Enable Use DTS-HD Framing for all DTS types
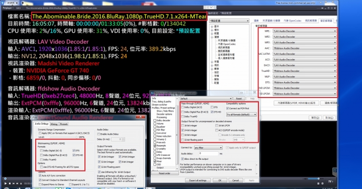Viewport: 362px width, 189px height. pos(41,167)
